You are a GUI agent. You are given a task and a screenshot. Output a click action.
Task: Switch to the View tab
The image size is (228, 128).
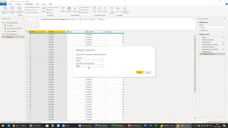[37, 4]
